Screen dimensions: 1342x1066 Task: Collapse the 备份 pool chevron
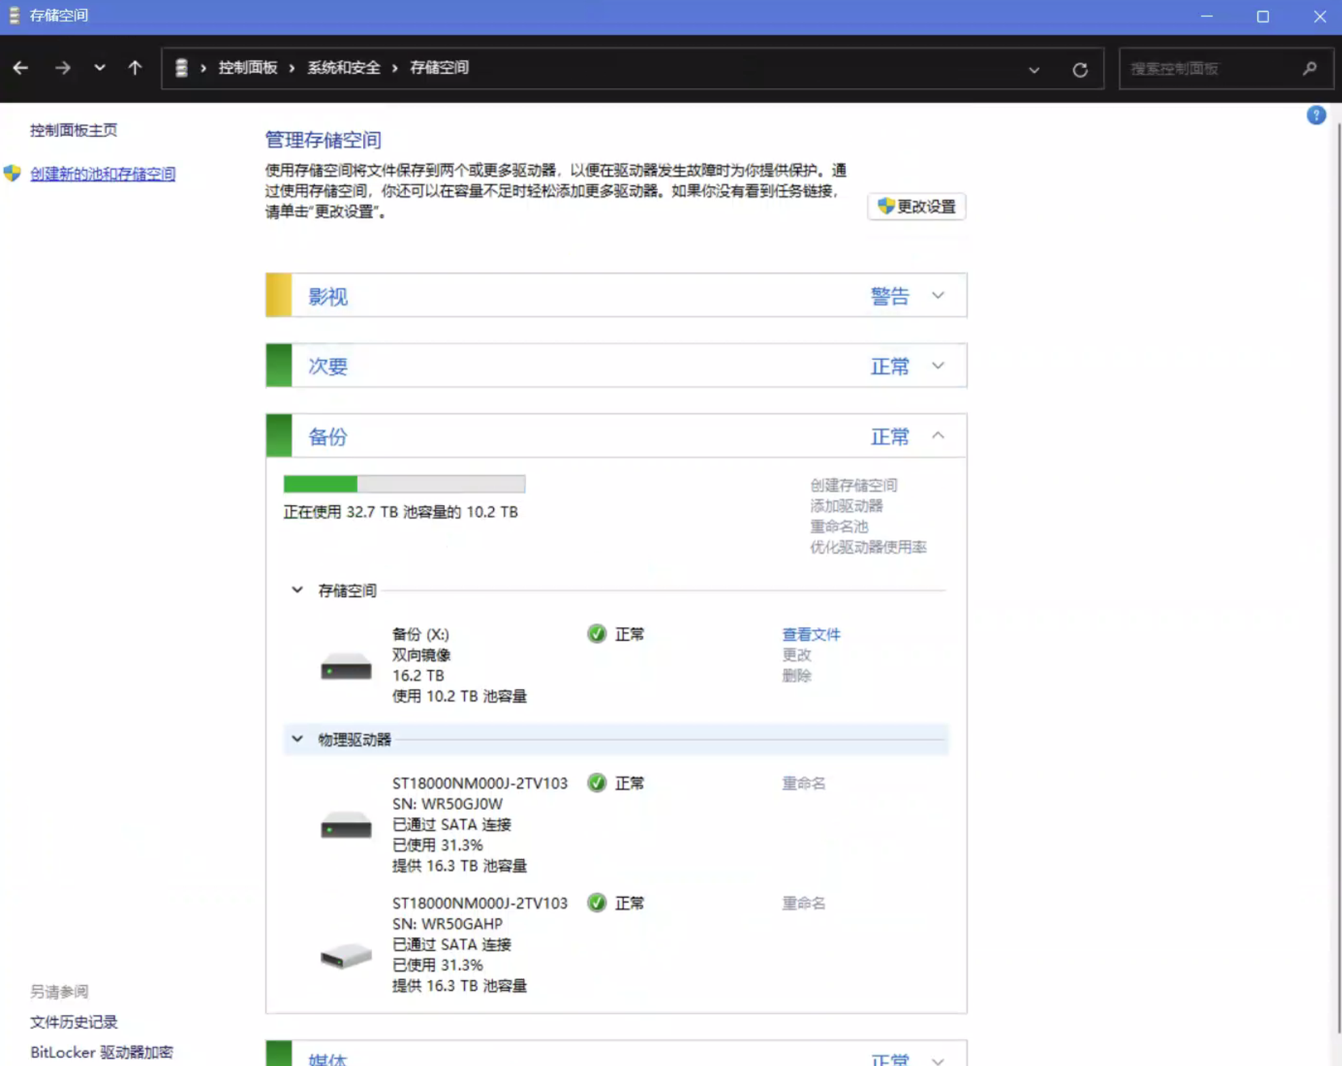coord(938,436)
